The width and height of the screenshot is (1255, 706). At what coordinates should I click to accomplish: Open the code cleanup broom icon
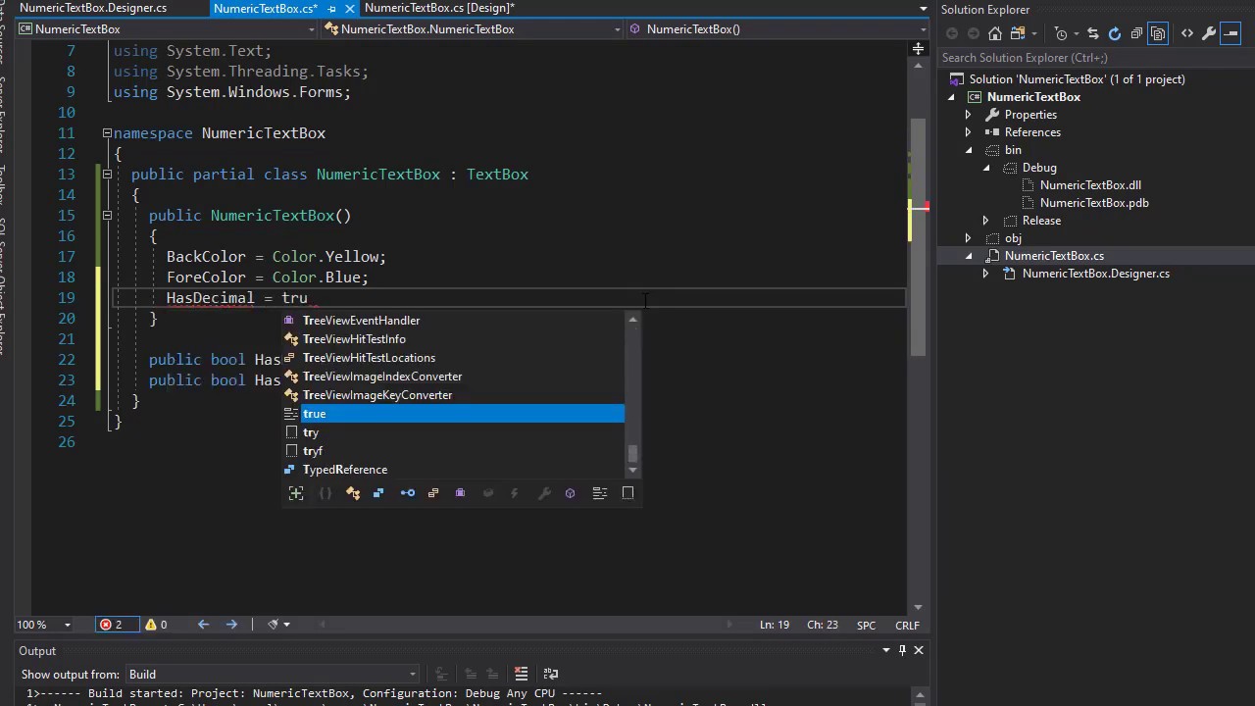pyautogui.click(x=274, y=625)
